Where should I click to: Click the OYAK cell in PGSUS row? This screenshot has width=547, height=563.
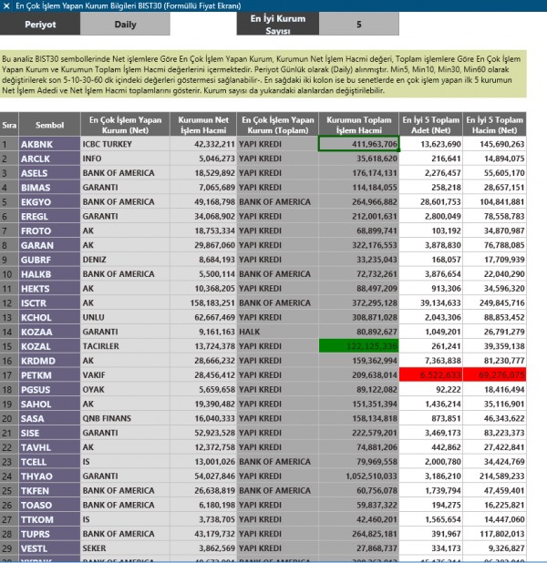tap(125, 389)
